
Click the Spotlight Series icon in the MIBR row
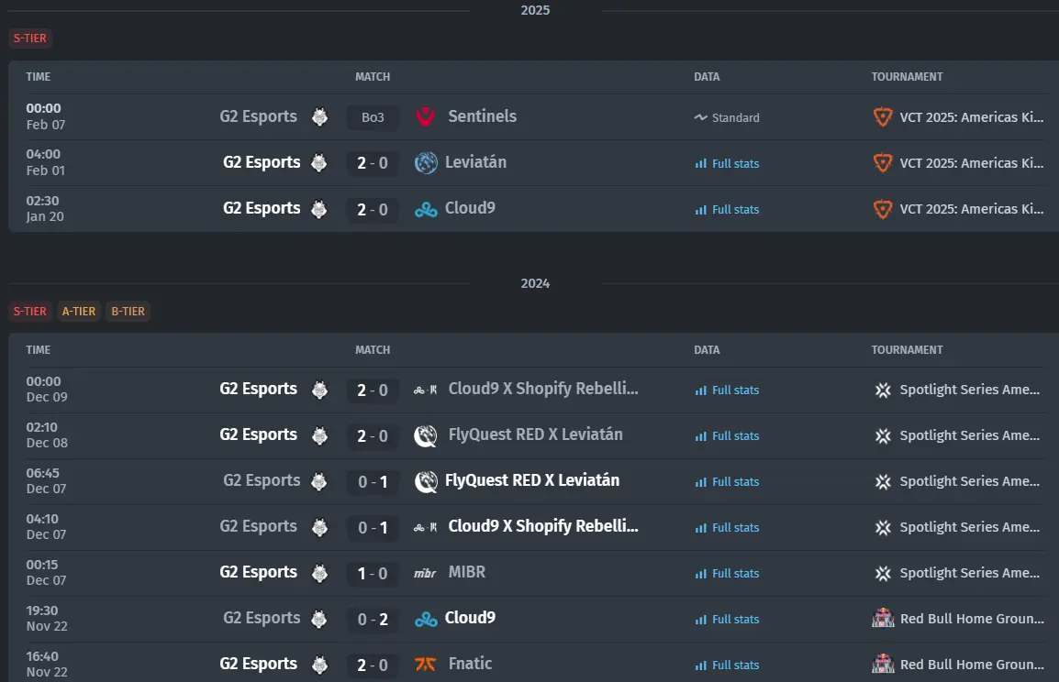(883, 574)
